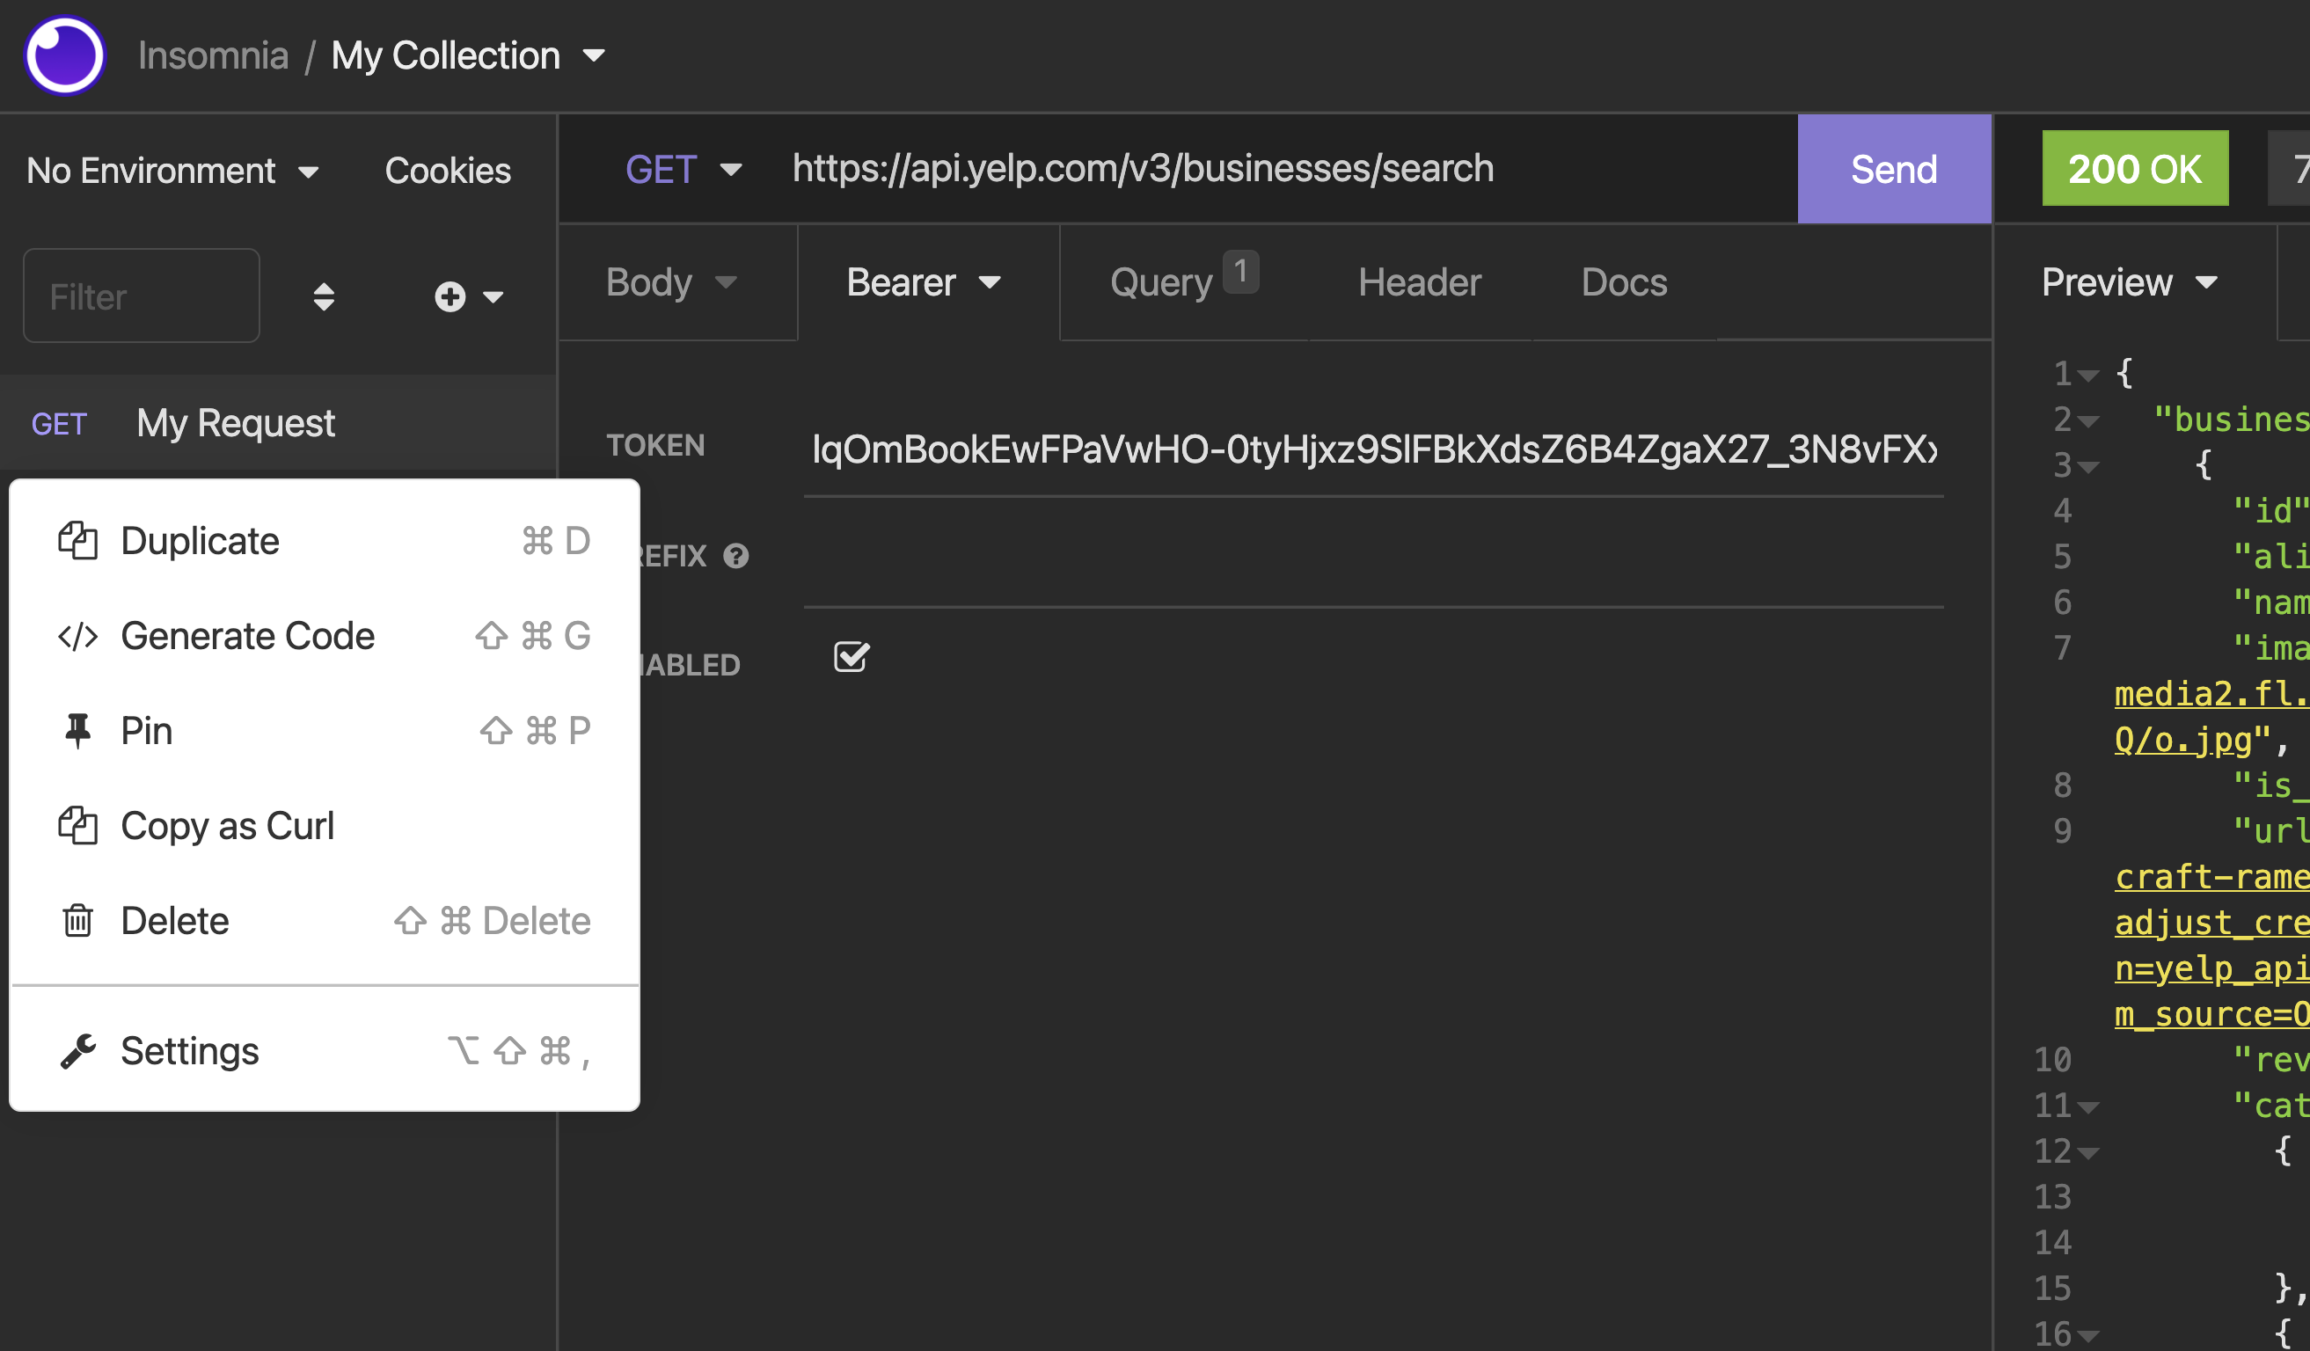Viewport: 2310px width, 1351px height.
Task: Select Copy as Curl menu entry
Action: [325, 826]
